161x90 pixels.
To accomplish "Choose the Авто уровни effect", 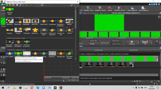I will (10, 54).
